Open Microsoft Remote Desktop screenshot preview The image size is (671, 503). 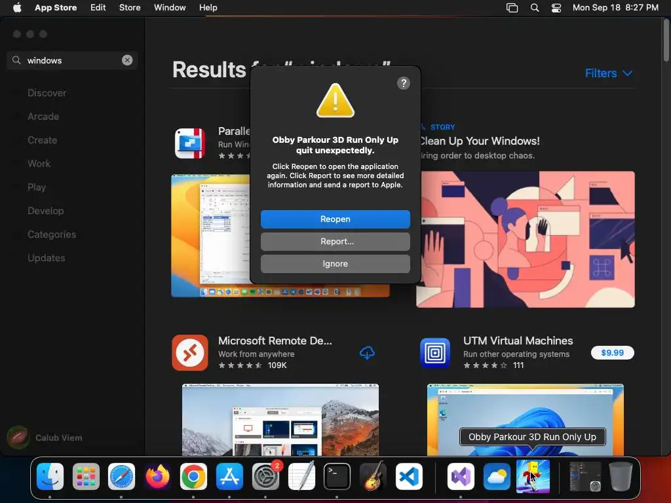click(280, 420)
